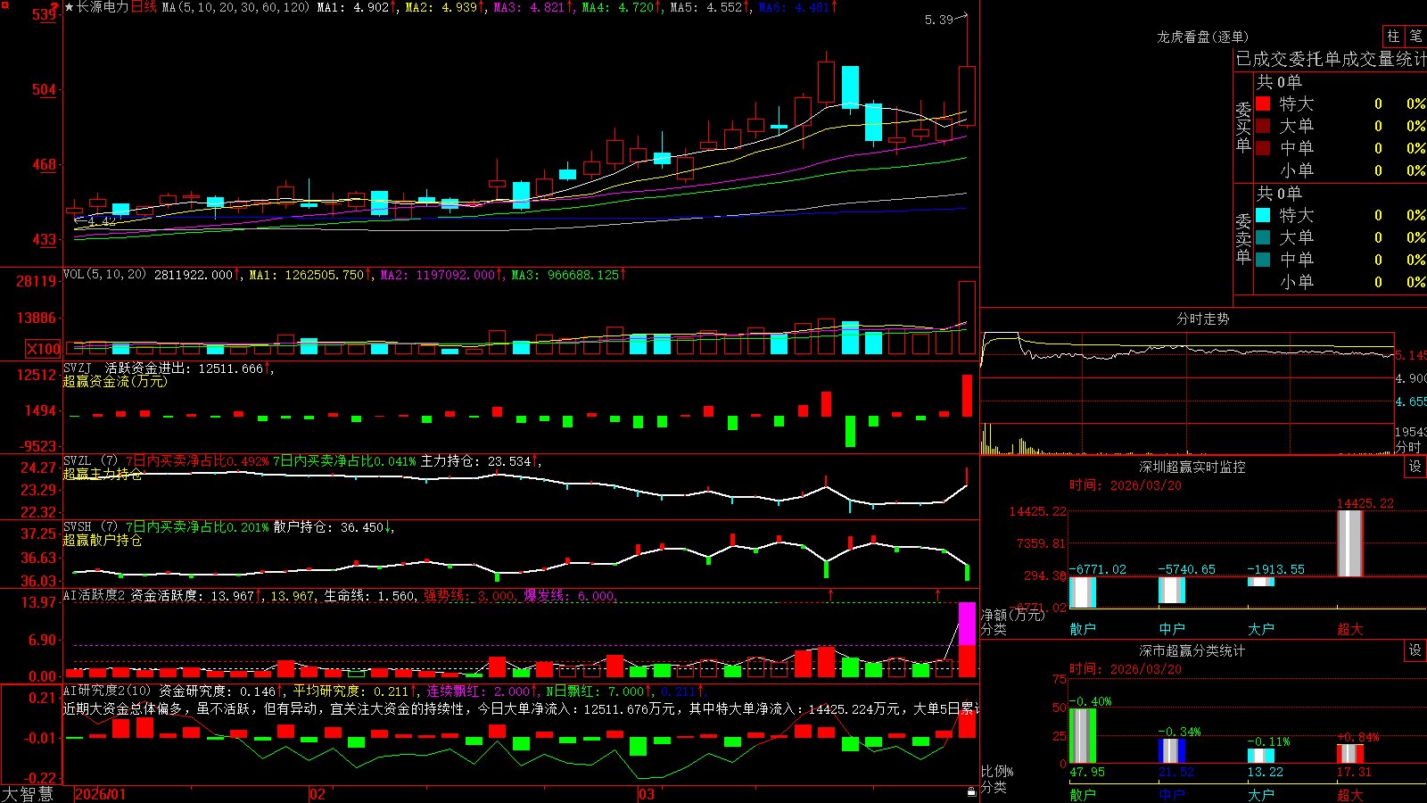Image resolution: width=1427 pixels, height=803 pixels.
Task: Click the 委买单 section label
Action: [1243, 128]
